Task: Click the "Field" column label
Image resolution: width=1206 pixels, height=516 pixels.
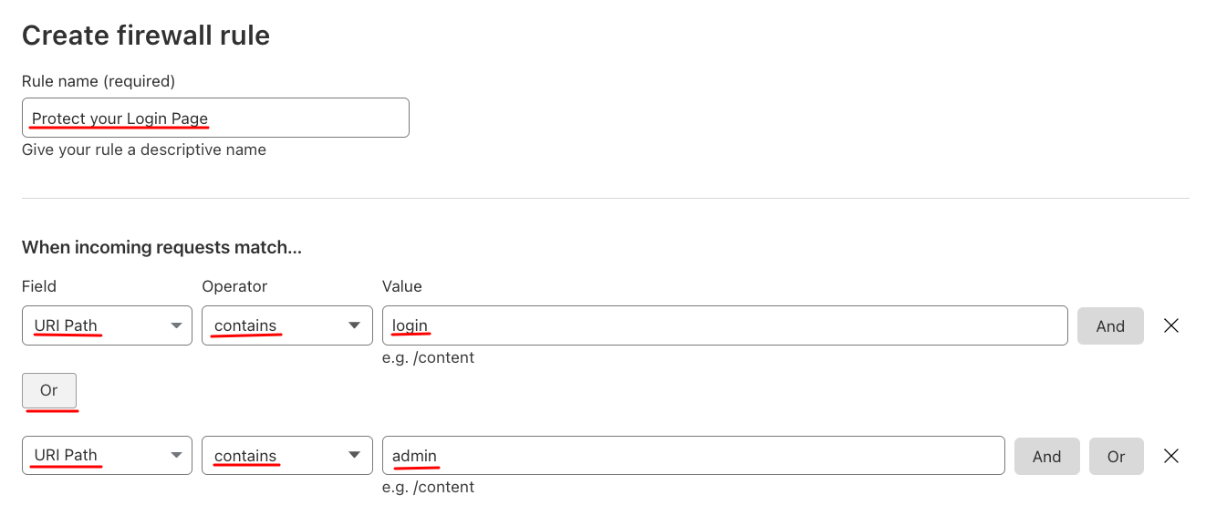Action: tap(39, 286)
